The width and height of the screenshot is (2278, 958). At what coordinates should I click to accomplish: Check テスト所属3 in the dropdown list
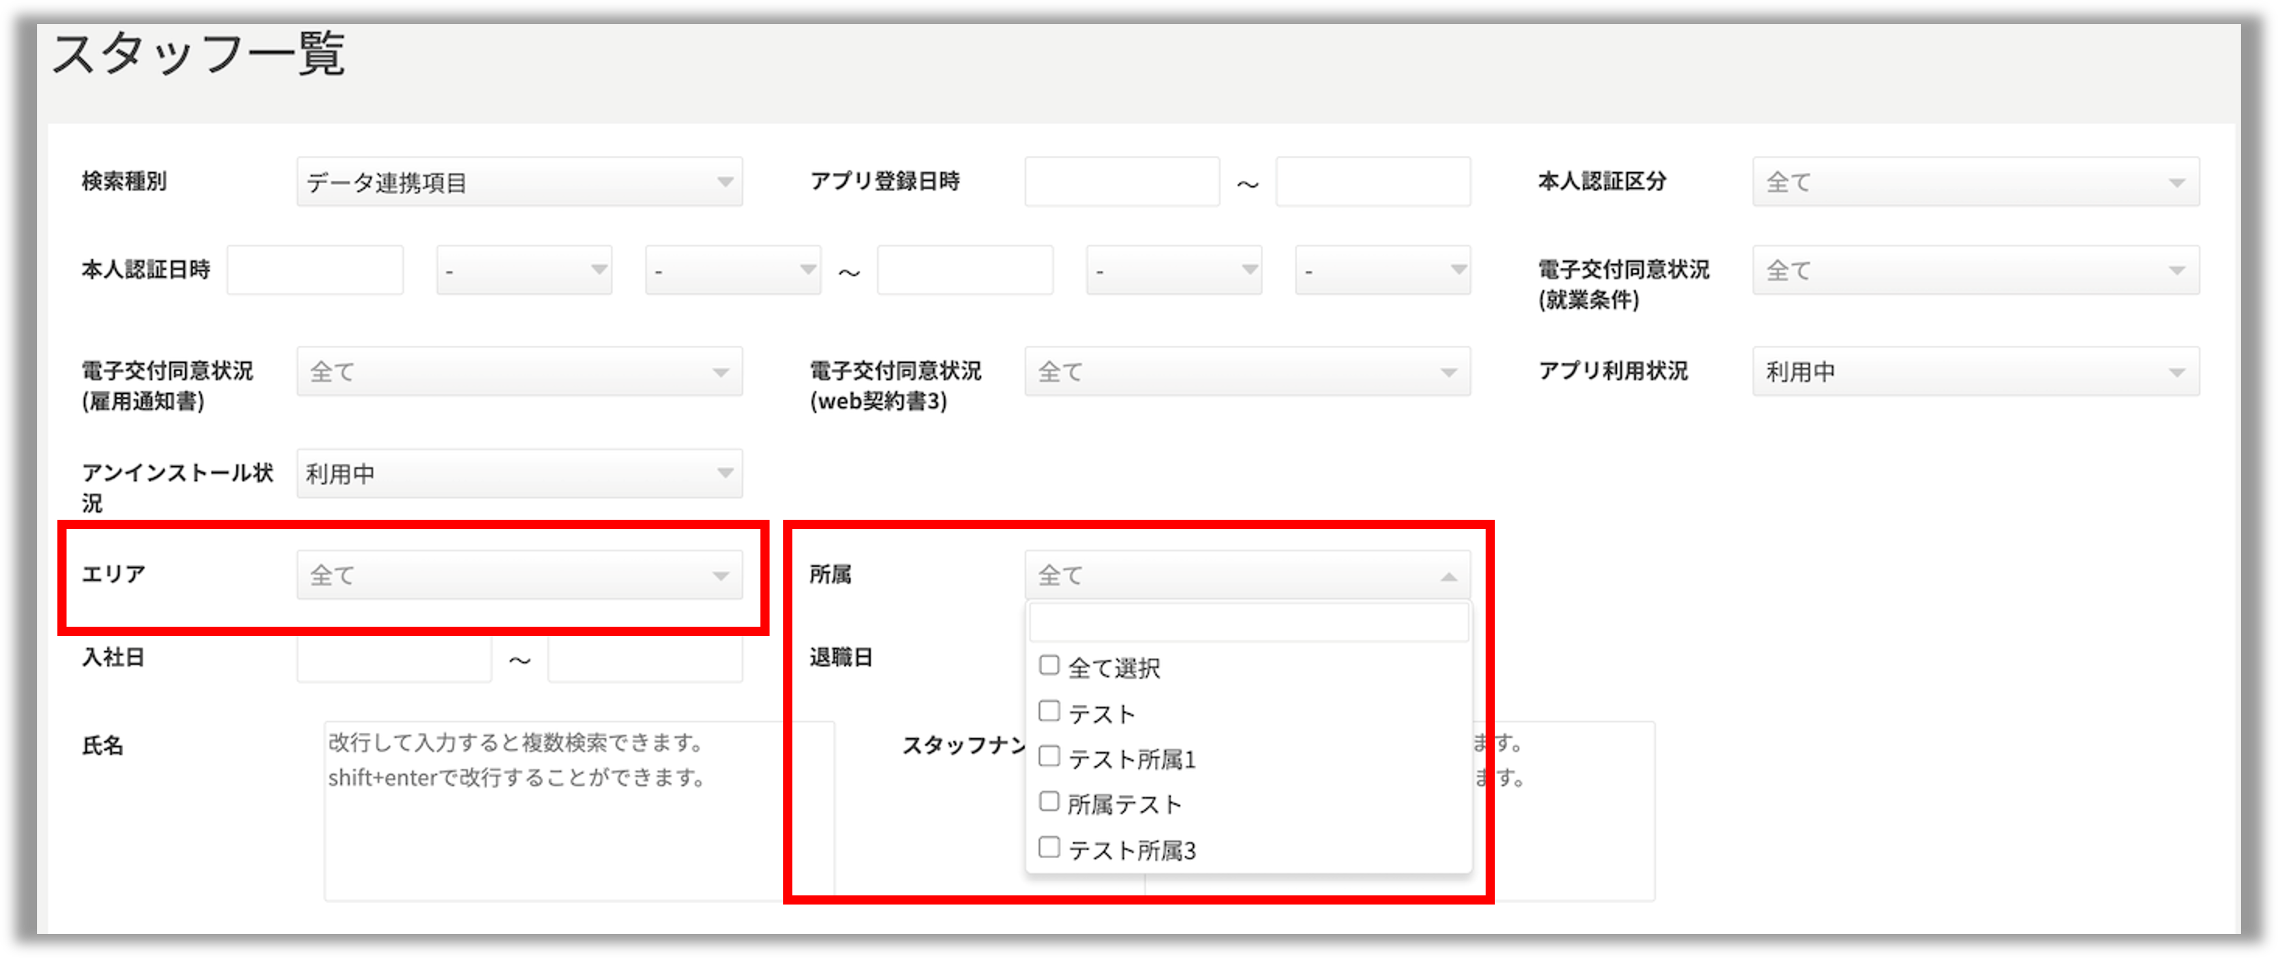(x=1049, y=846)
